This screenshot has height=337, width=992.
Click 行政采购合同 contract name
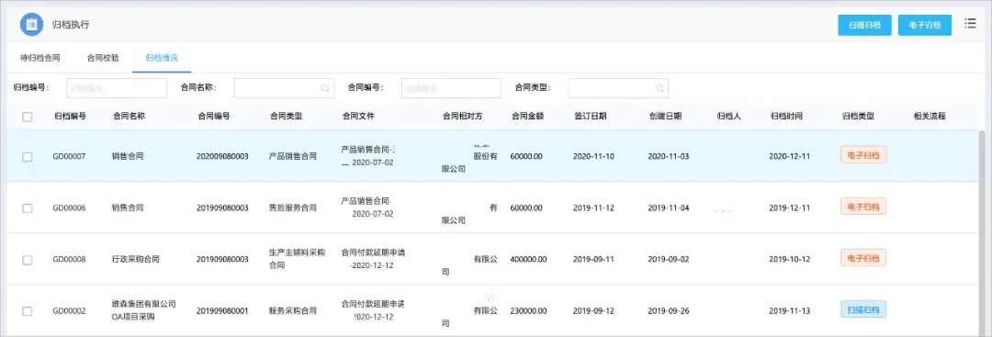click(x=135, y=259)
